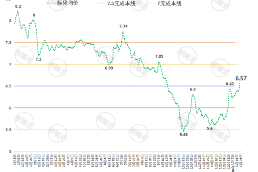Click the 5.5 y-axis tick label
258x172 pixels.
pos(9,130)
